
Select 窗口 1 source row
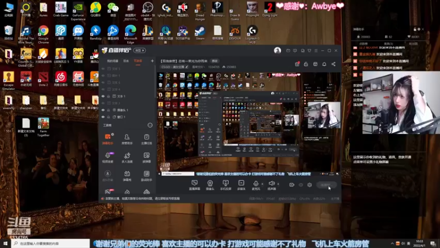(128, 117)
